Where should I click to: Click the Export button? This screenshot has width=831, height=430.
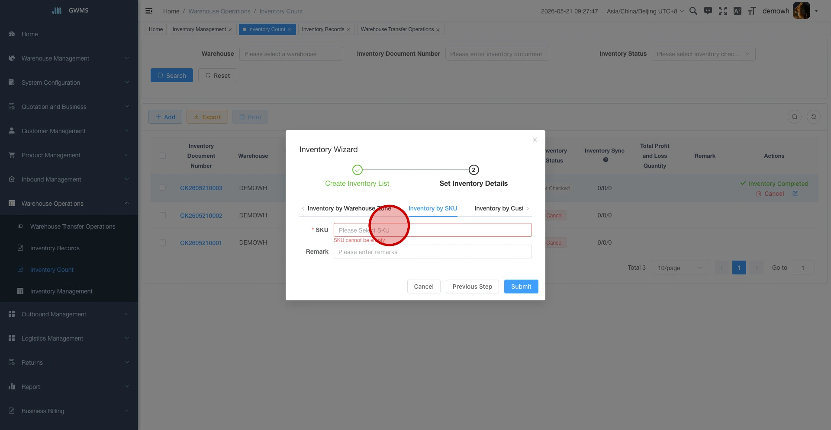[x=207, y=117]
